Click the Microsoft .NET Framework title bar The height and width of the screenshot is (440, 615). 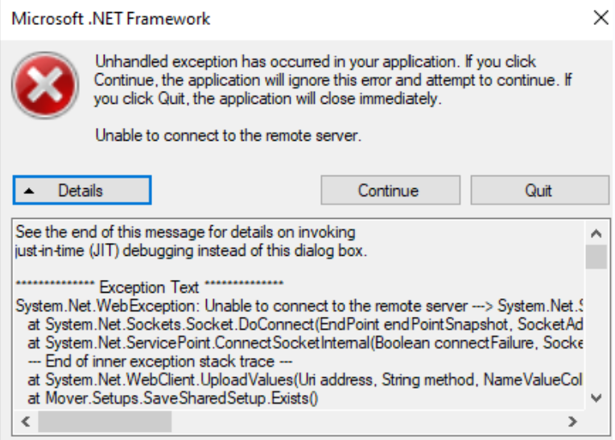[294, 19]
